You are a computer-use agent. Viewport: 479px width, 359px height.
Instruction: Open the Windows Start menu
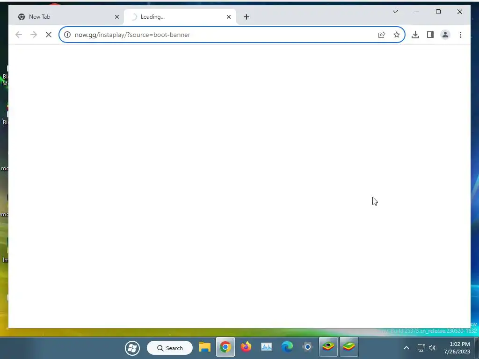click(132, 348)
